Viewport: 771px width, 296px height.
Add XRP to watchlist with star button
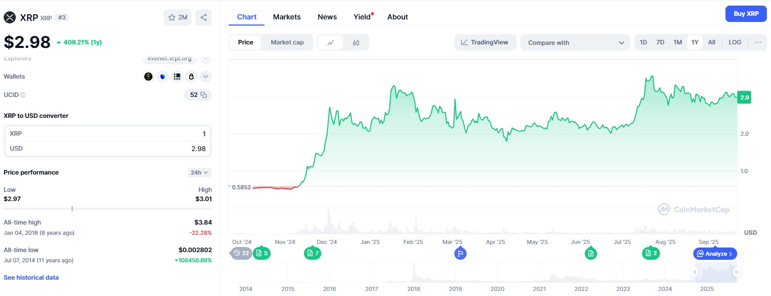[x=178, y=17]
